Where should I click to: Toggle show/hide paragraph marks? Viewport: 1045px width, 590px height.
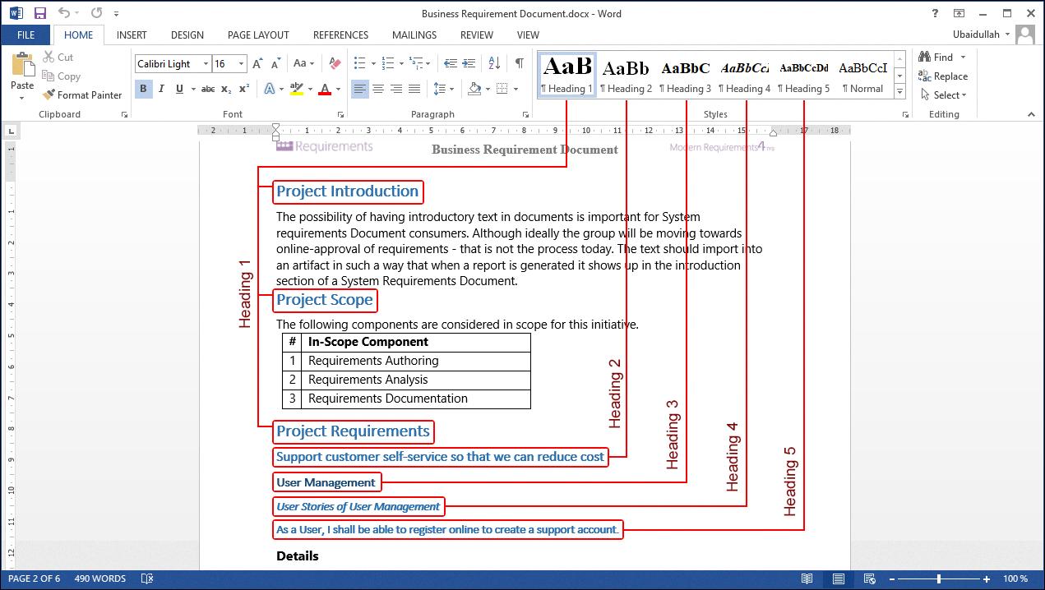[520, 63]
